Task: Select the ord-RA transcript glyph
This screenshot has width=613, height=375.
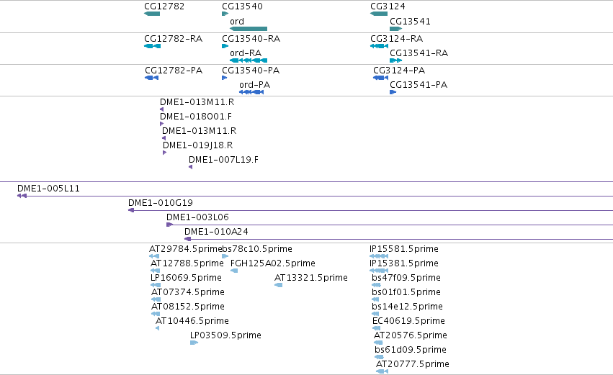Action: [249, 60]
